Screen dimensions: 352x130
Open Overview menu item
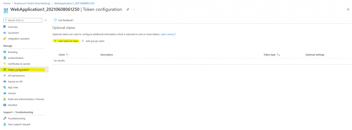pos(13,27)
